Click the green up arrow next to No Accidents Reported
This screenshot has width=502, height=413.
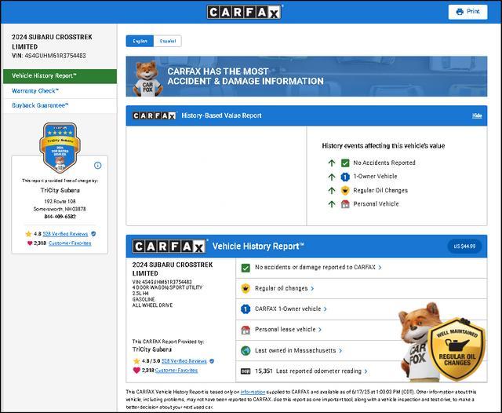tap(332, 163)
